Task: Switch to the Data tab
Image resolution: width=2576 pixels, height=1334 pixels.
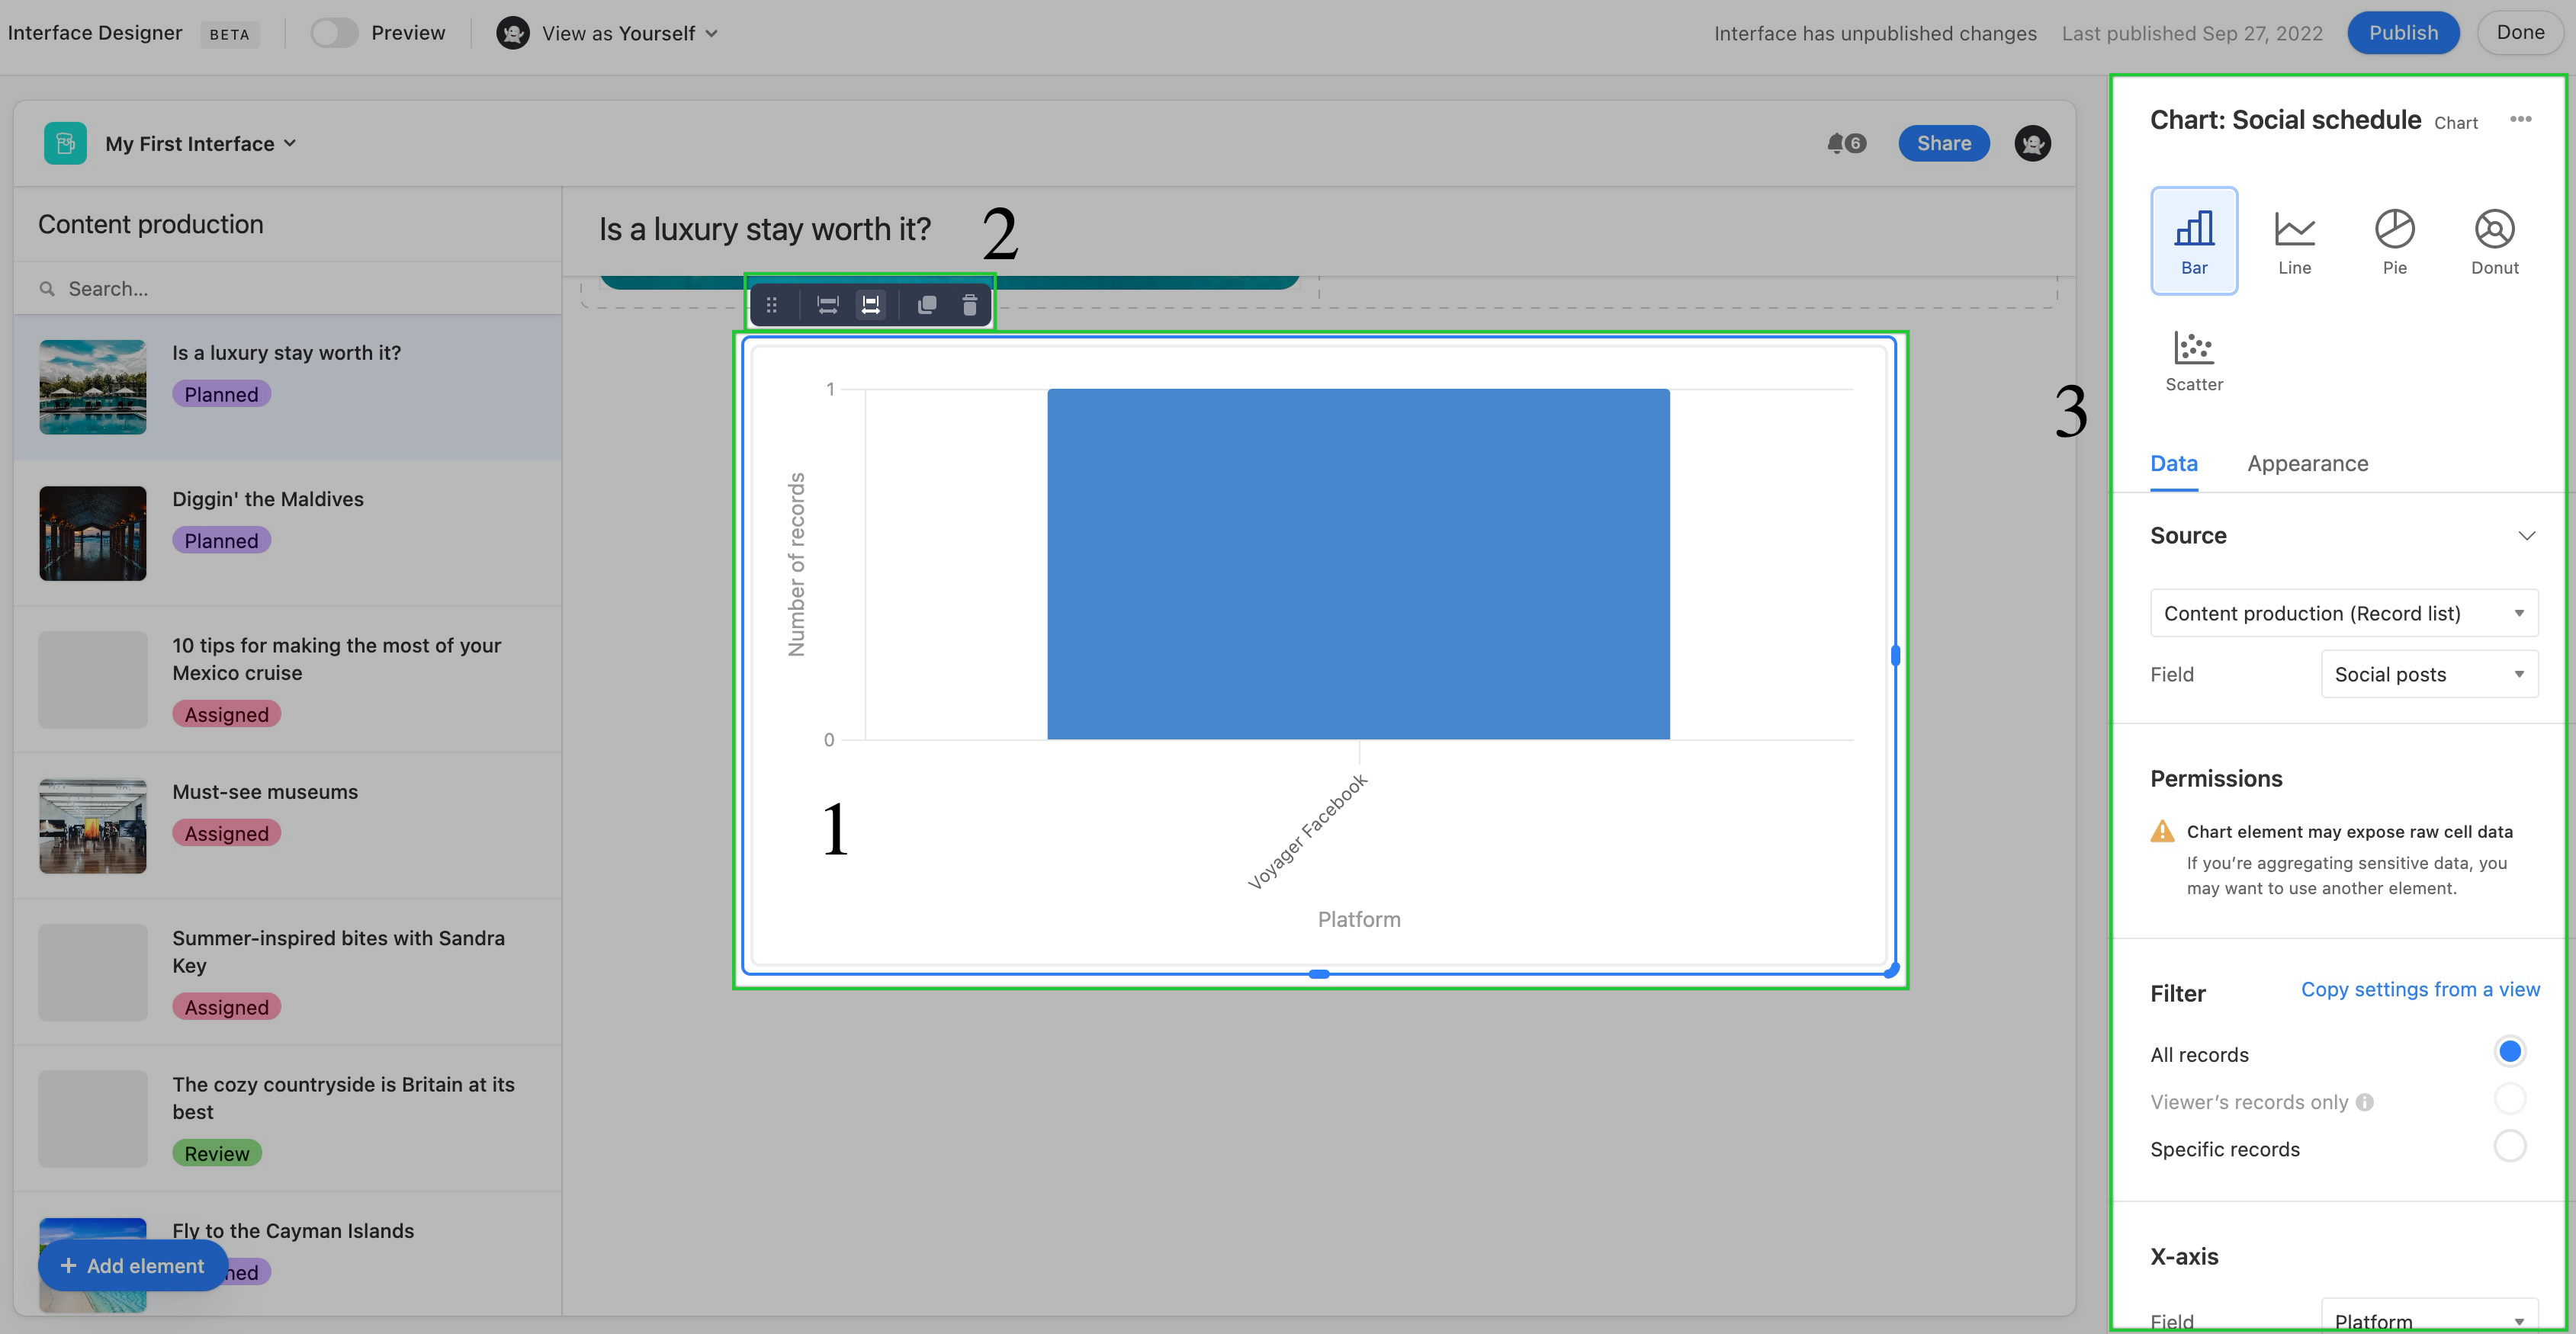Action: click(2174, 463)
